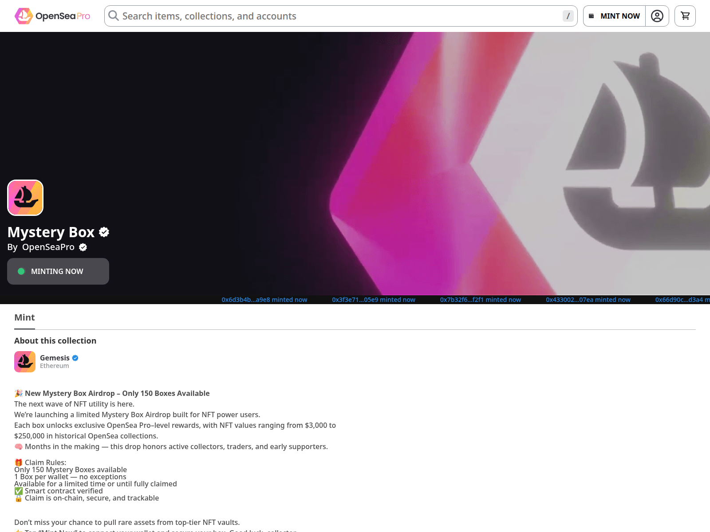The width and height of the screenshot is (710, 532).
Task: Click the slash shortcut key badge
Action: pos(568,16)
